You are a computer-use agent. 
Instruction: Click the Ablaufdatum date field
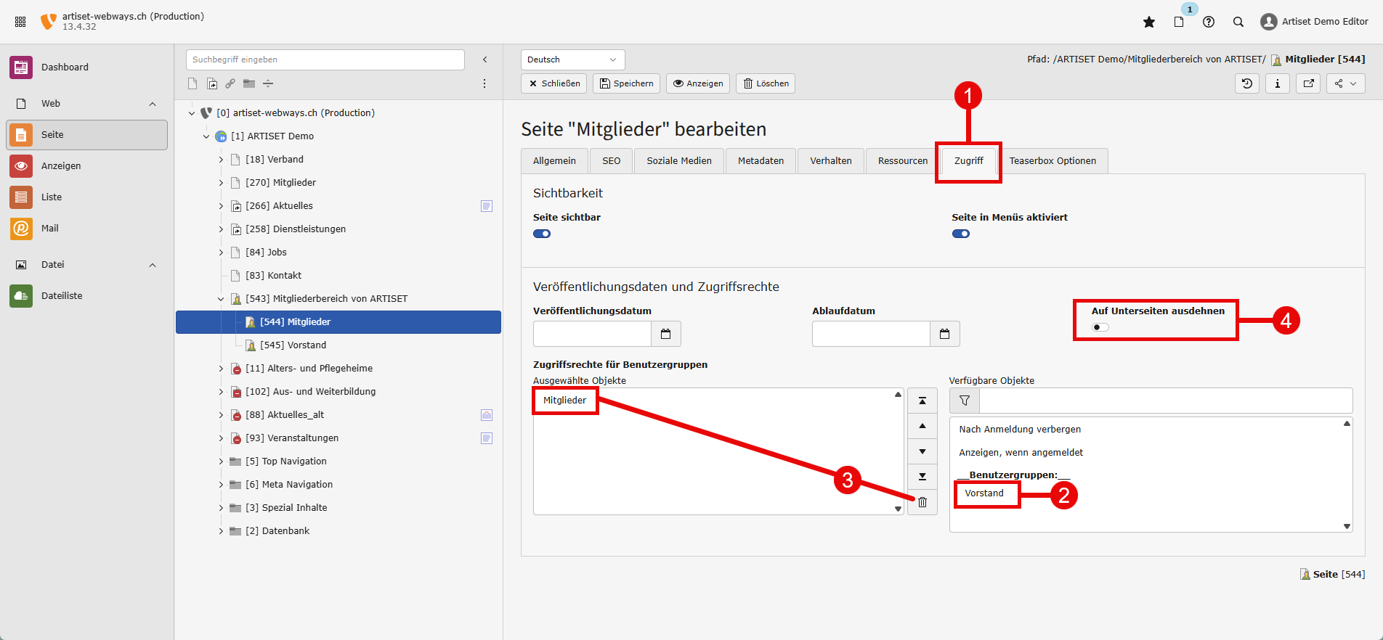pyautogui.click(x=872, y=334)
